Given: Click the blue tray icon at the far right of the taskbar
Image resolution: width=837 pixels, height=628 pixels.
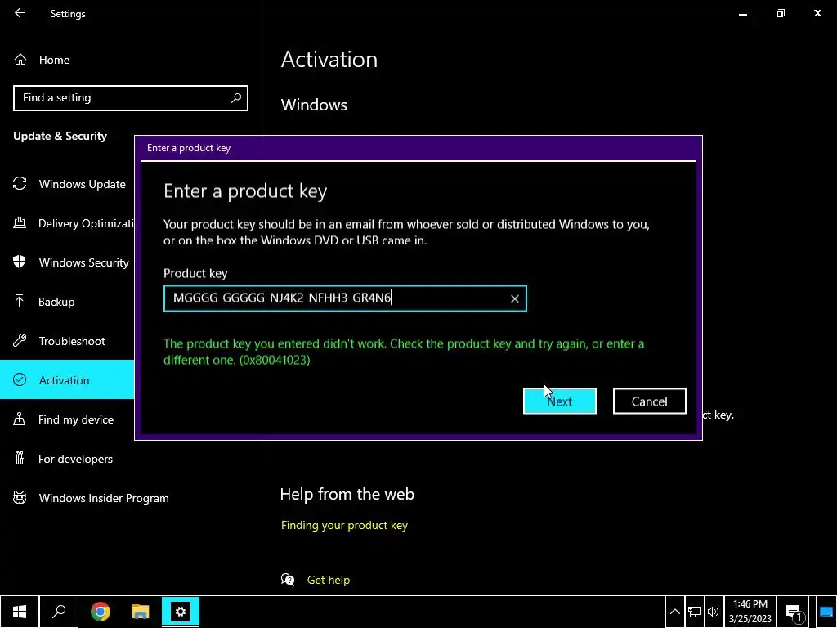Looking at the screenshot, I should pos(826,612).
